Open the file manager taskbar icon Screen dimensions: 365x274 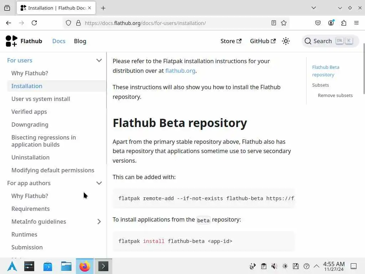pos(66,266)
